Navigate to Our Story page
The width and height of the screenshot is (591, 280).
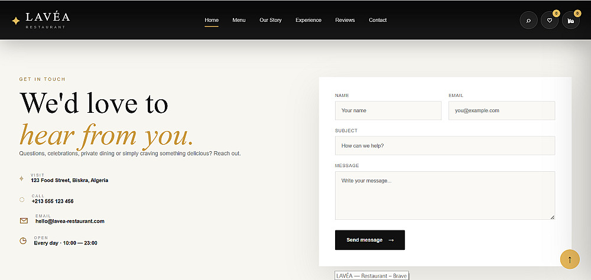(x=271, y=20)
